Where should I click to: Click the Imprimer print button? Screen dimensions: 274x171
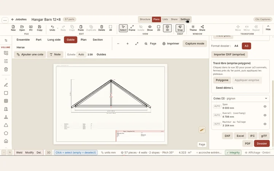coord(171,44)
